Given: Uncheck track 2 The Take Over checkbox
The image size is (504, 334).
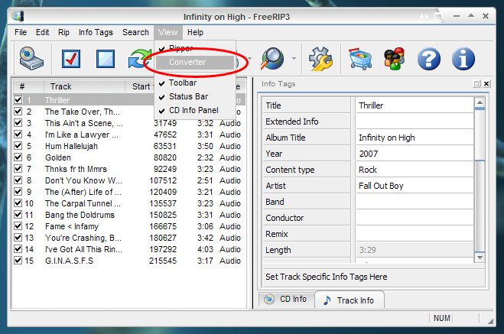Looking at the screenshot, I should click(x=18, y=112).
